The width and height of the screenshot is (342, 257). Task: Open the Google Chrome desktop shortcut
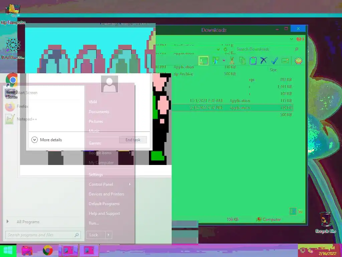(12, 86)
